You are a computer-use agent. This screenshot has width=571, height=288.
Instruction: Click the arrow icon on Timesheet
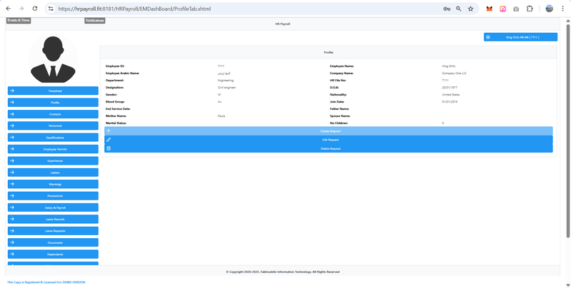click(x=12, y=91)
